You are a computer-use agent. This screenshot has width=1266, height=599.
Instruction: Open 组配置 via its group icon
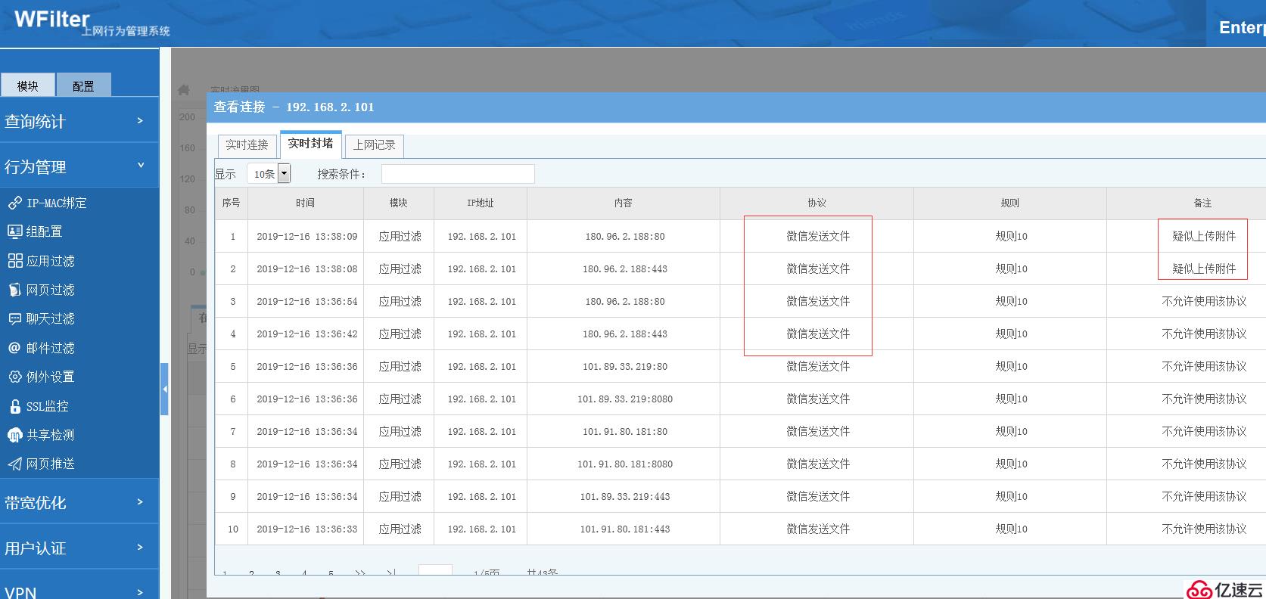[14, 231]
